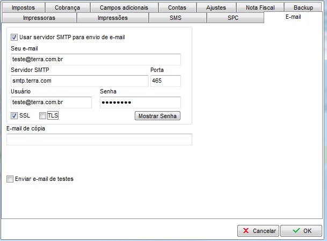Click the Cancelar button

258,231
